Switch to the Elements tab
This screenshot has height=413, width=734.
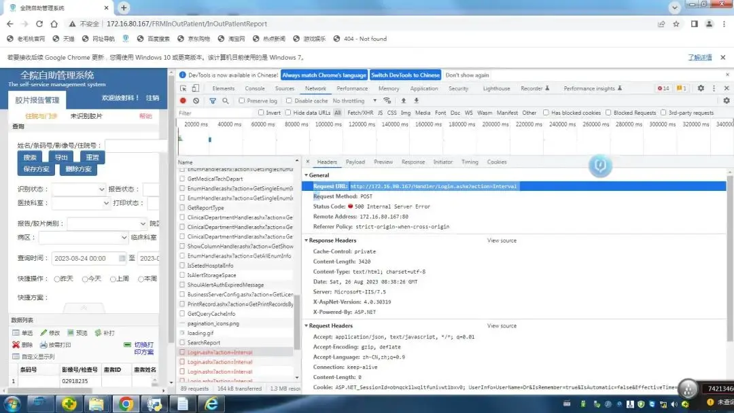(224, 88)
